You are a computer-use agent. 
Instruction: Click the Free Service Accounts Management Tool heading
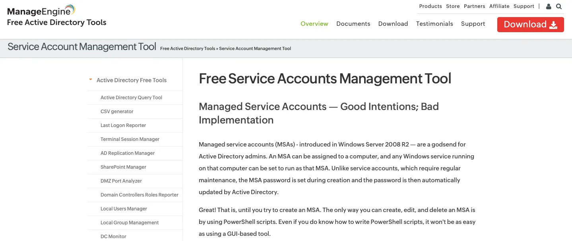click(x=325, y=79)
